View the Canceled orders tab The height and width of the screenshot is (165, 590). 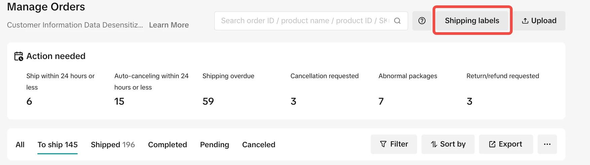click(259, 145)
